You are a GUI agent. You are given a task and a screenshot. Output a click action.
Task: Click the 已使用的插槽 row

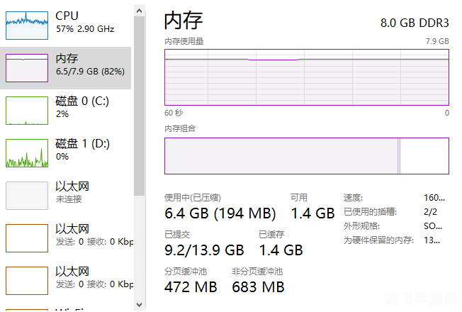[395, 212]
